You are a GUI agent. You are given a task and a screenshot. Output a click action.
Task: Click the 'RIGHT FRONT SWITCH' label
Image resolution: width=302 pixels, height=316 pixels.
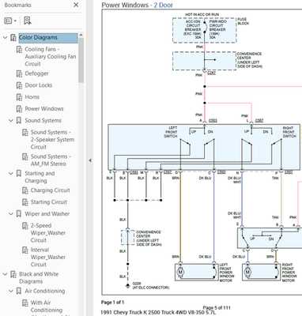coord(289,132)
